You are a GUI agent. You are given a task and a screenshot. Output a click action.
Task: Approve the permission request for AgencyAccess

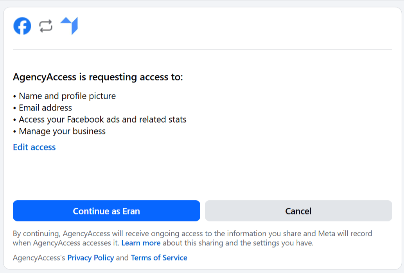[x=106, y=211]
